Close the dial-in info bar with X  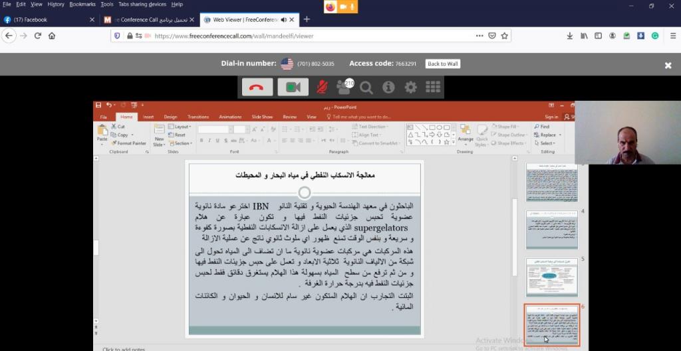click(668, 65)
